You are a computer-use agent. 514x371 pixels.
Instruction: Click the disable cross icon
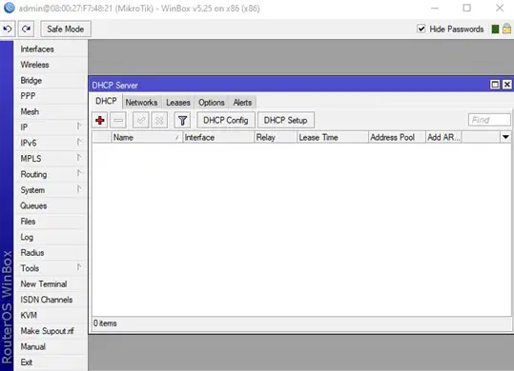click(x=159, y=120)
